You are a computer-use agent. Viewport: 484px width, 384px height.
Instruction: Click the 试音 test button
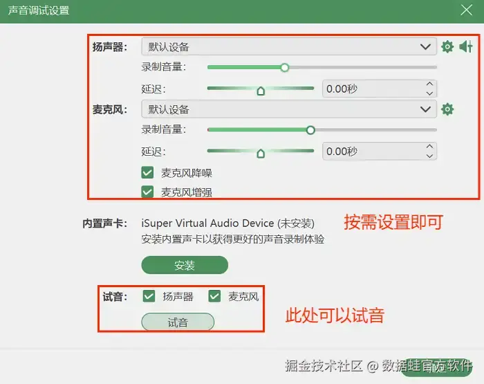tap(178, 322)
